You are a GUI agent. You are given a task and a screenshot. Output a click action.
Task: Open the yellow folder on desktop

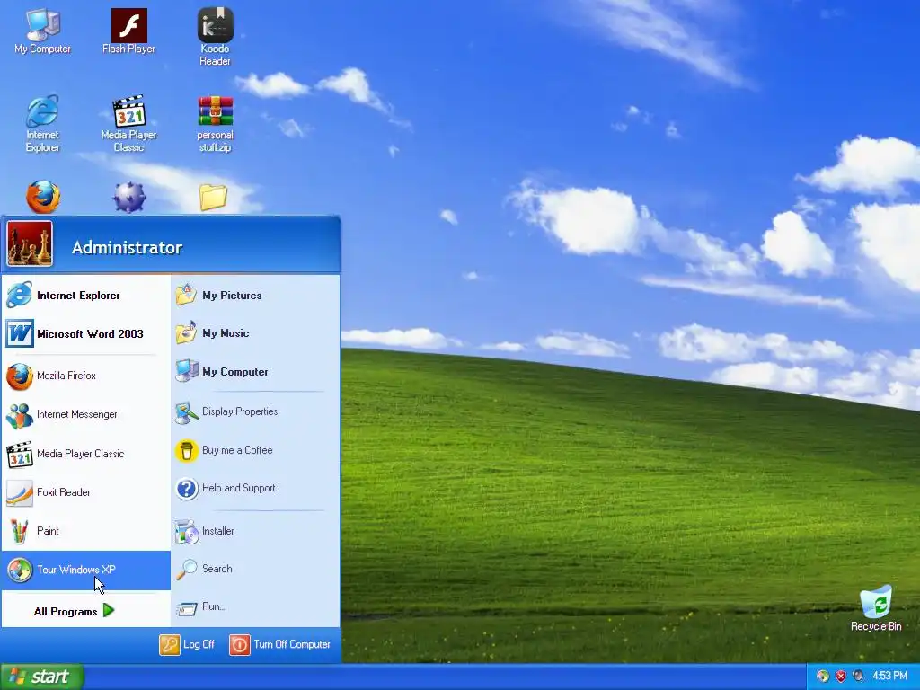(x=213, y=198)
